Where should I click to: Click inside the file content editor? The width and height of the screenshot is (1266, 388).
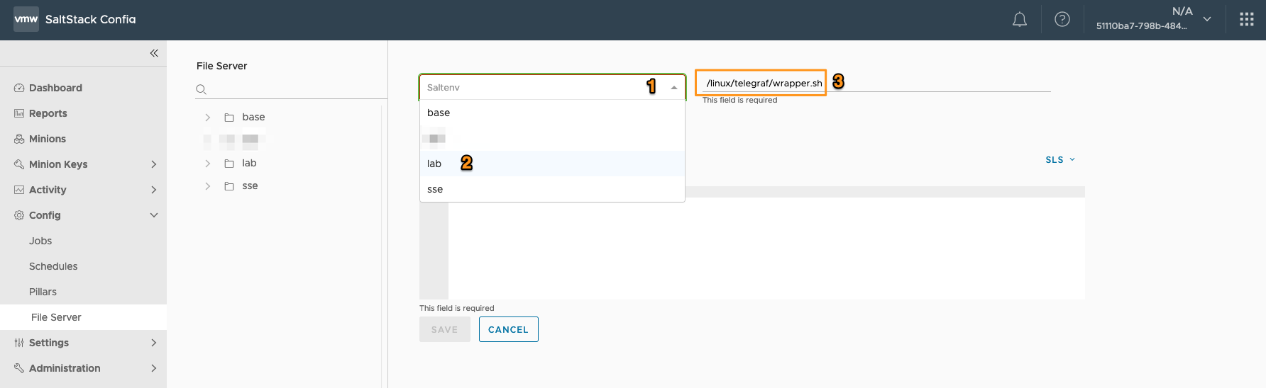766,248
